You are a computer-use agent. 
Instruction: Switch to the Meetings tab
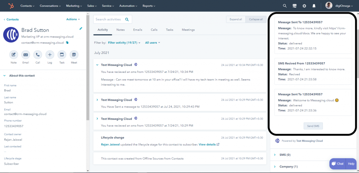[x=188, y=30]
